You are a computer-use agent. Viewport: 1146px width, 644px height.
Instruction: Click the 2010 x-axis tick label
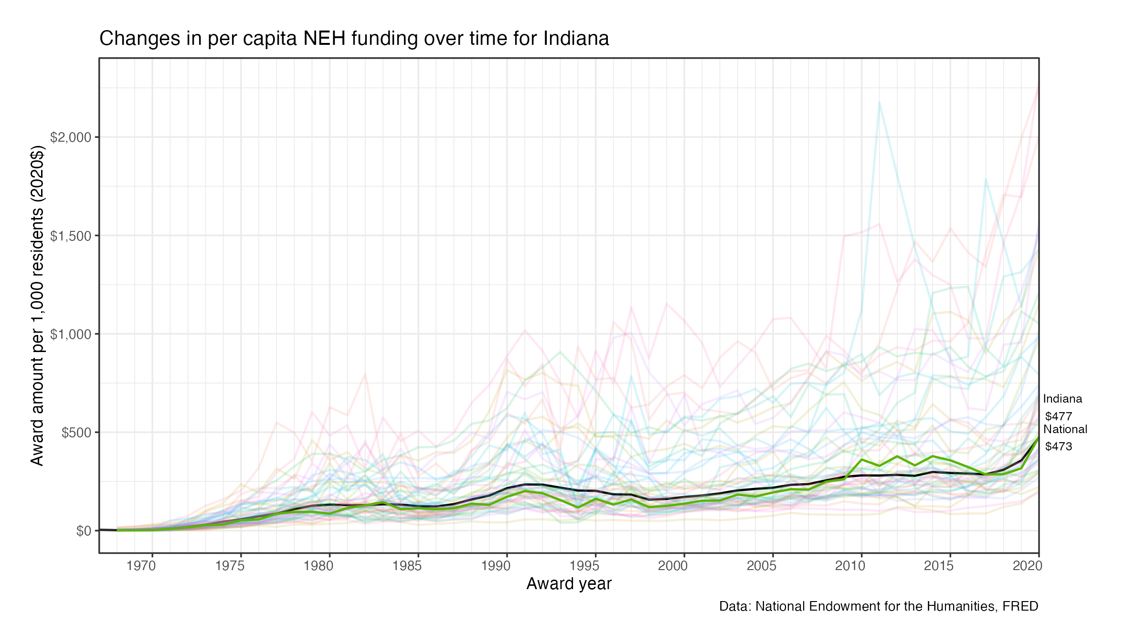pyautogui.click(x=850, y=566)
